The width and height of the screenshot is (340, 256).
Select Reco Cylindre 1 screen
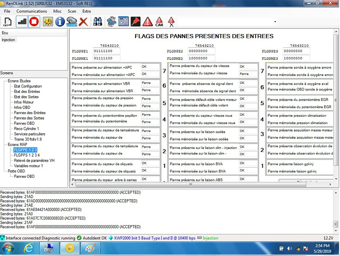coord(26,129)
